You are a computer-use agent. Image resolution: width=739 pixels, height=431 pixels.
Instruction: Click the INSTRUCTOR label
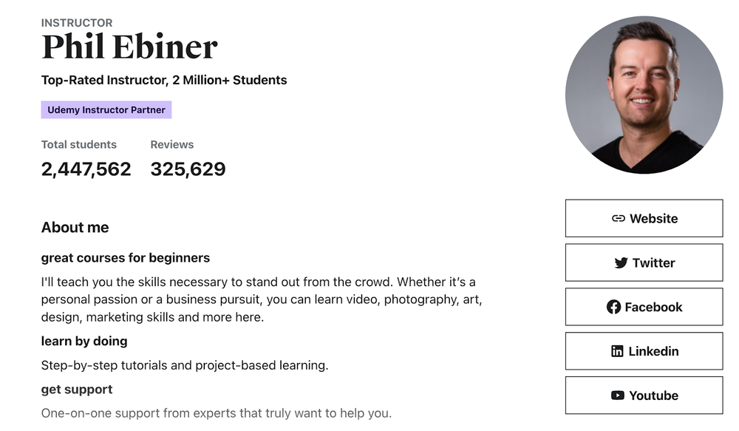[x=77, y=23]
